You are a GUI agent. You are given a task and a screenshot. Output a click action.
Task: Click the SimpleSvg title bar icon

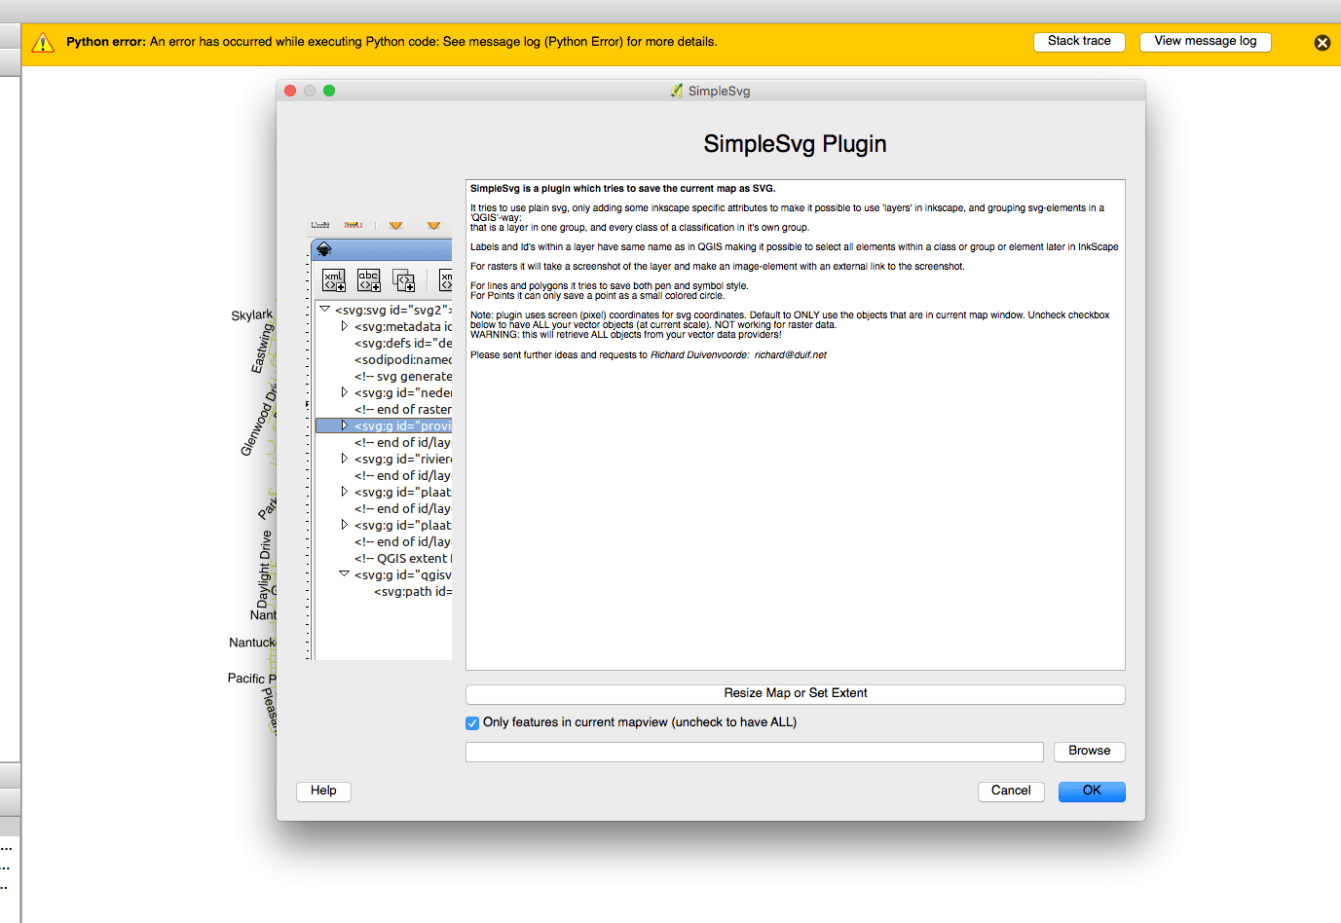click(677, 91)
